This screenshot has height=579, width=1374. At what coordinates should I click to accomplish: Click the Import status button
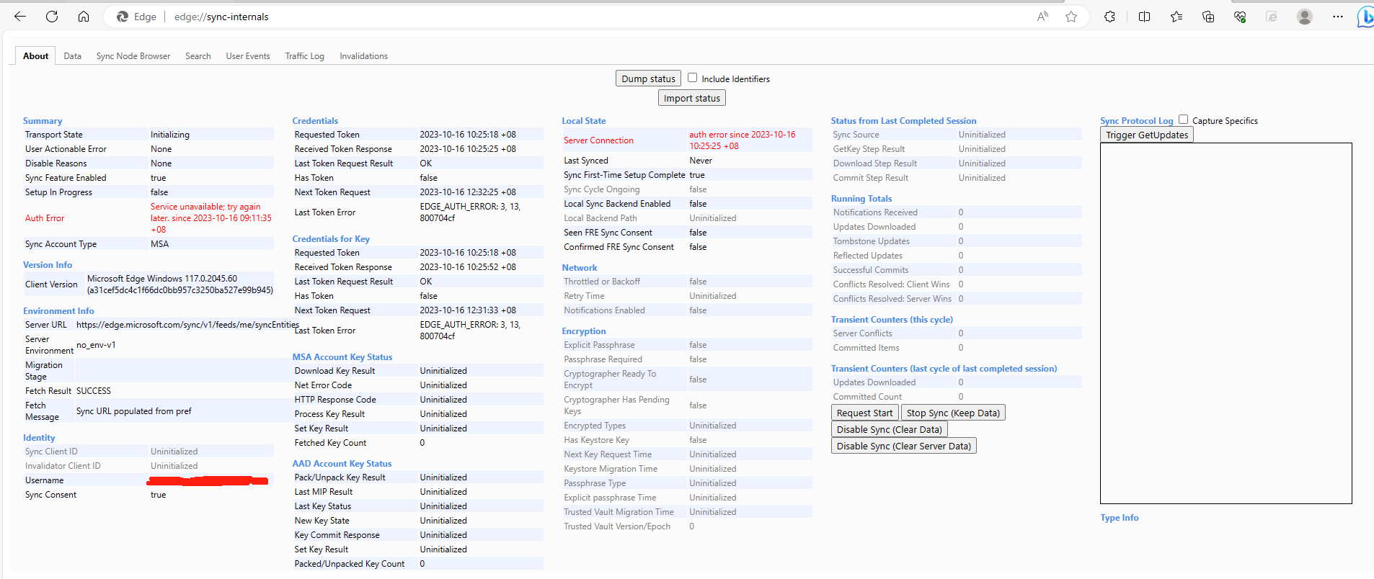(x=691, y=98)
